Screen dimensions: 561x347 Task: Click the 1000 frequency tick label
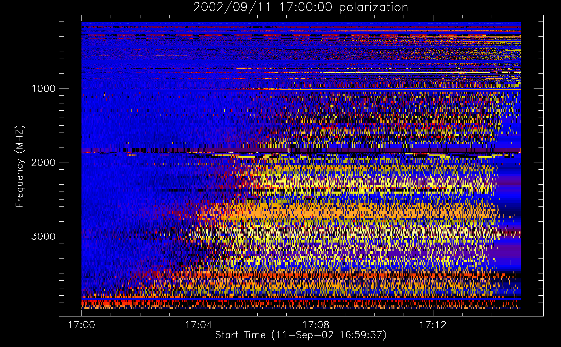pyautogui.click(x=43, y=88)
